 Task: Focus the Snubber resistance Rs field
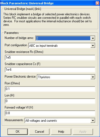(50, 57)
